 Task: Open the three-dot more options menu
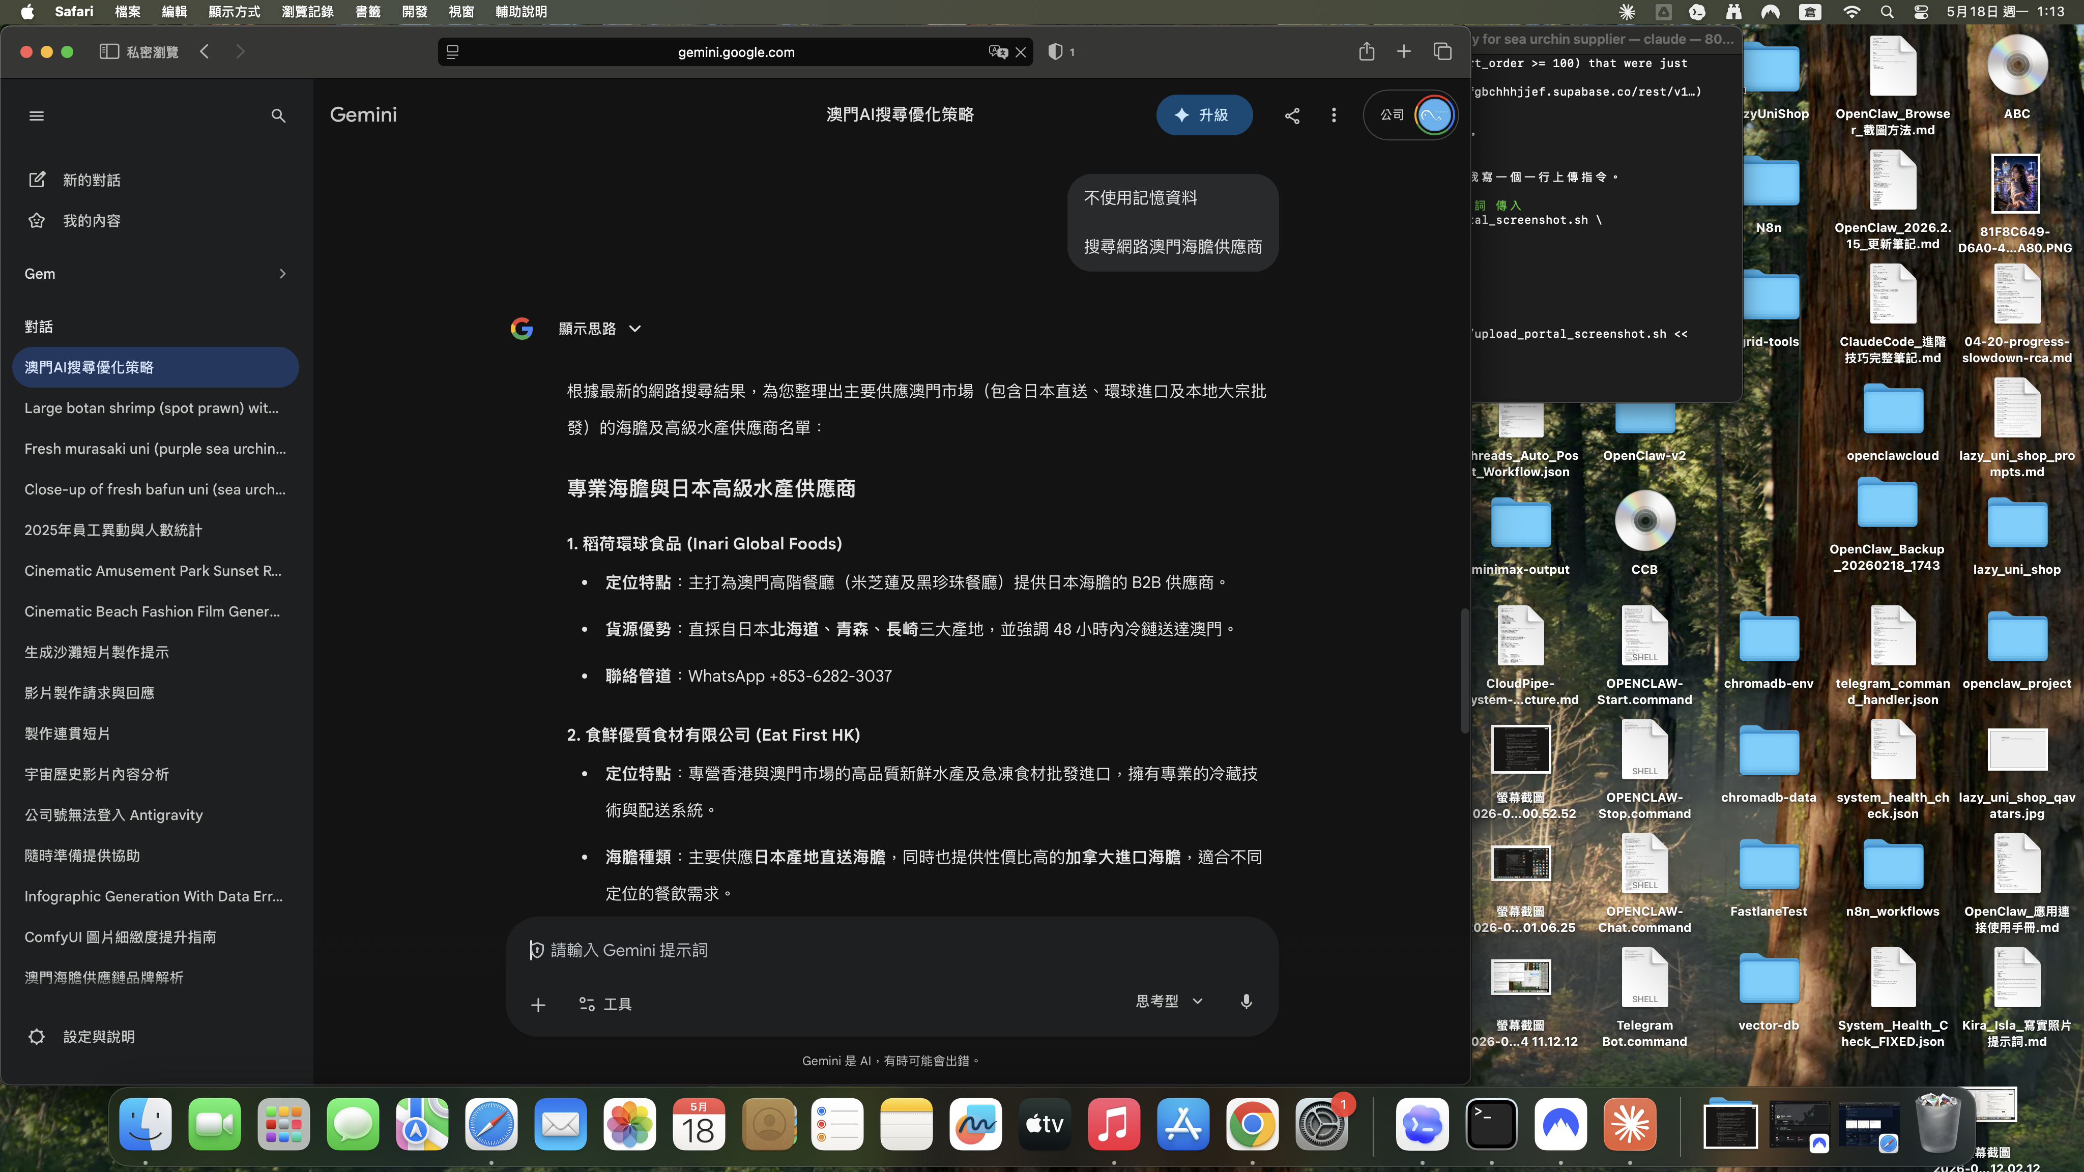click(1334, 115)
